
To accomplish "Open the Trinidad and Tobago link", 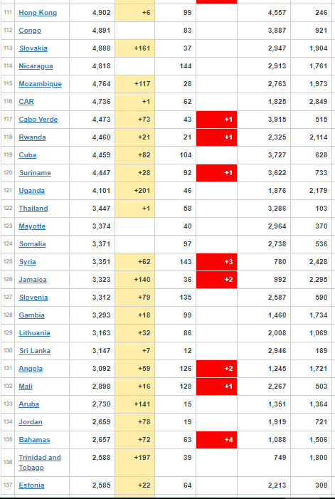I will click(40, 463).
